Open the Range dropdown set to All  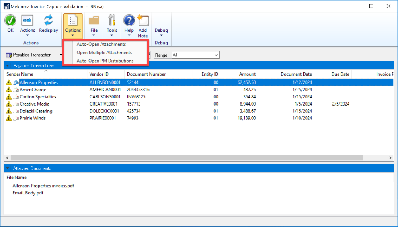coord(195,55)
